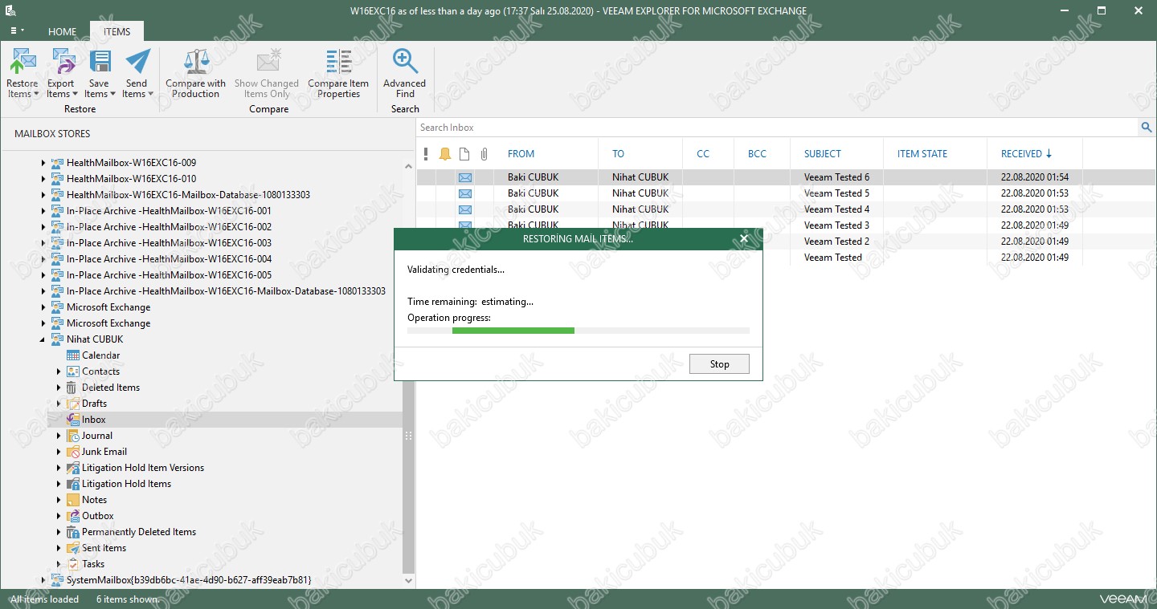Select In-Place Archive -HealthMailbox-W16EXC16-003
Screen dimensions: 1157x609
click(x=169, y=243)
